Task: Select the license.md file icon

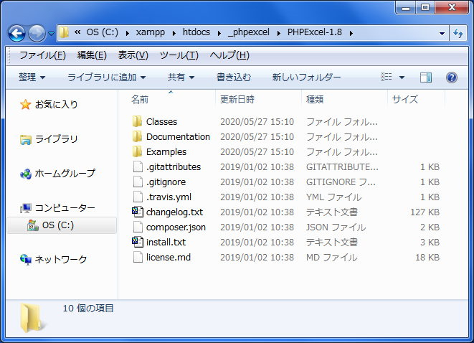Action: [x=138, y=258]
